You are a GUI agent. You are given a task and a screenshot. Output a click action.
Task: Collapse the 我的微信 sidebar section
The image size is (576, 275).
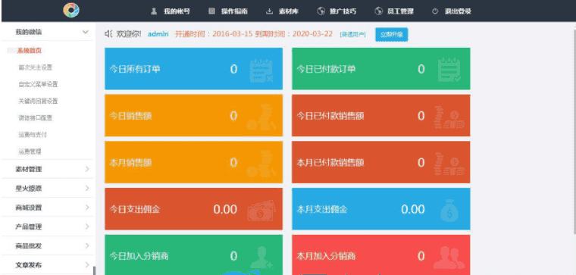[x=86, y=33]
